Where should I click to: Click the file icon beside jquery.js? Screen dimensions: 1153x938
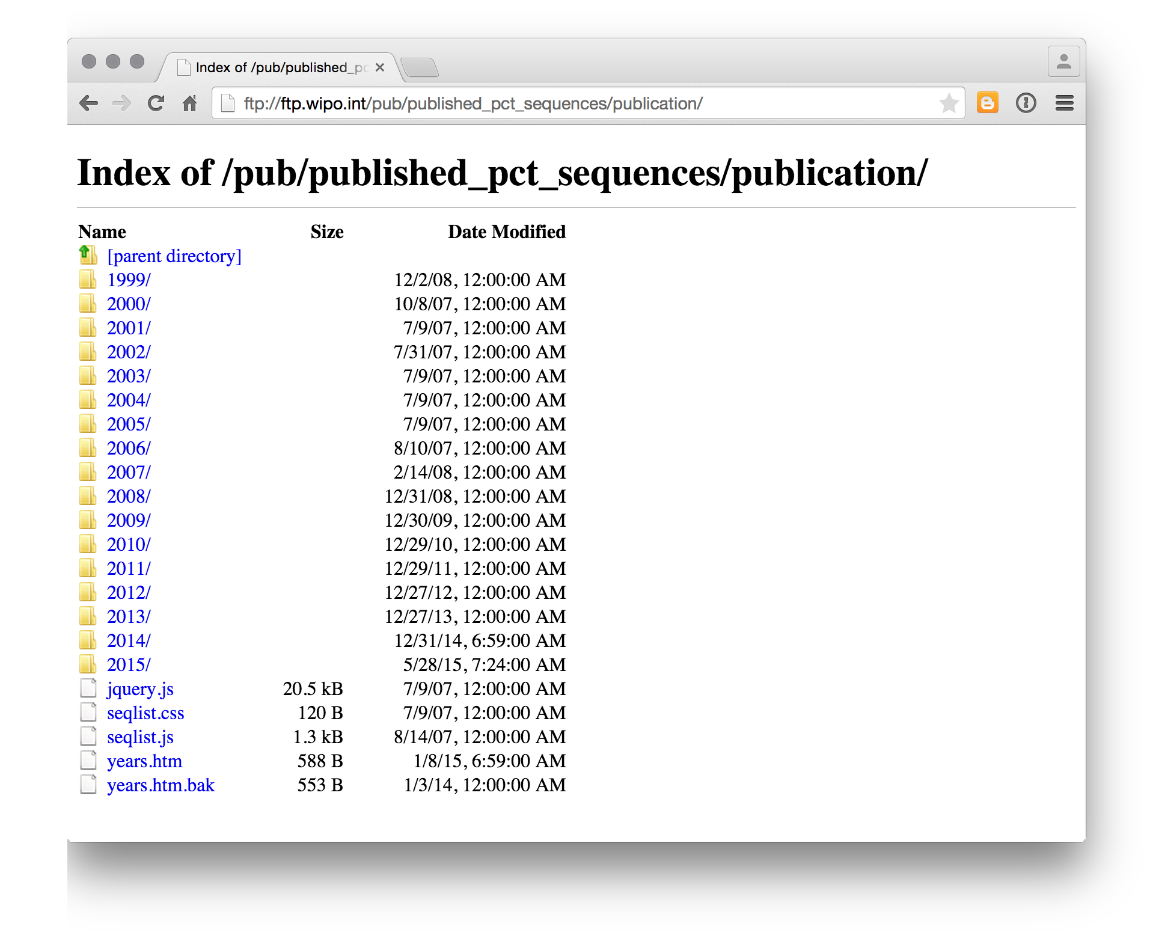88,688
